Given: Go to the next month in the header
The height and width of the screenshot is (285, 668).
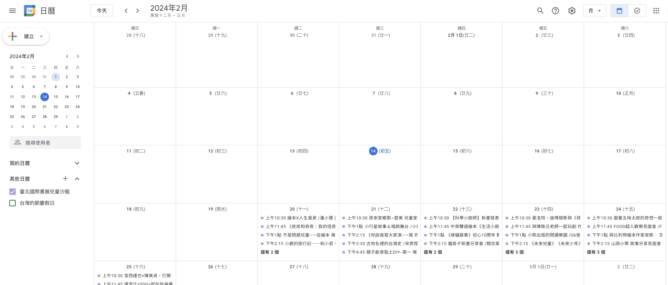Looking at the screenshot, I should pyautogui.click(x=138, y=11).
